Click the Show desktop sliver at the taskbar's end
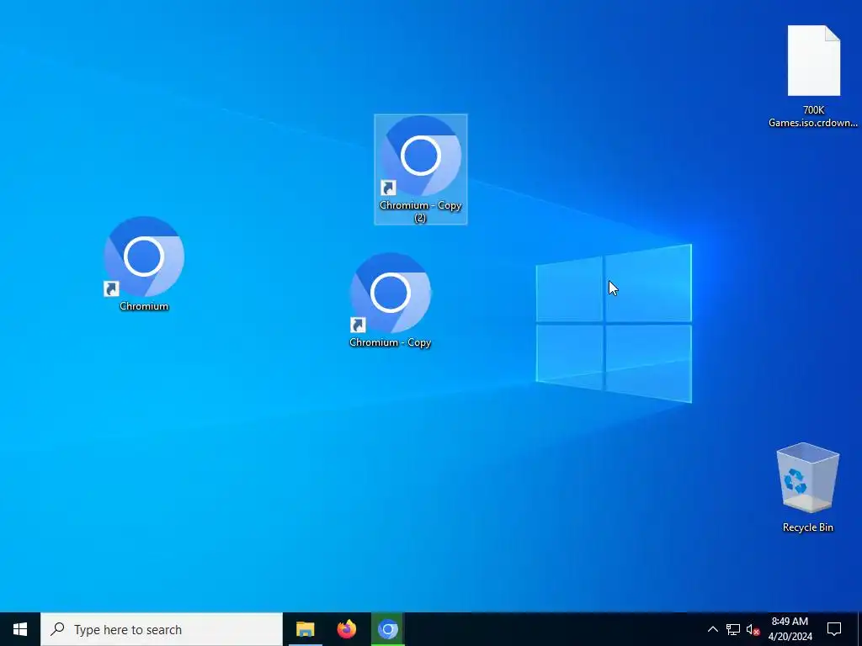 (x=859, y=629)
